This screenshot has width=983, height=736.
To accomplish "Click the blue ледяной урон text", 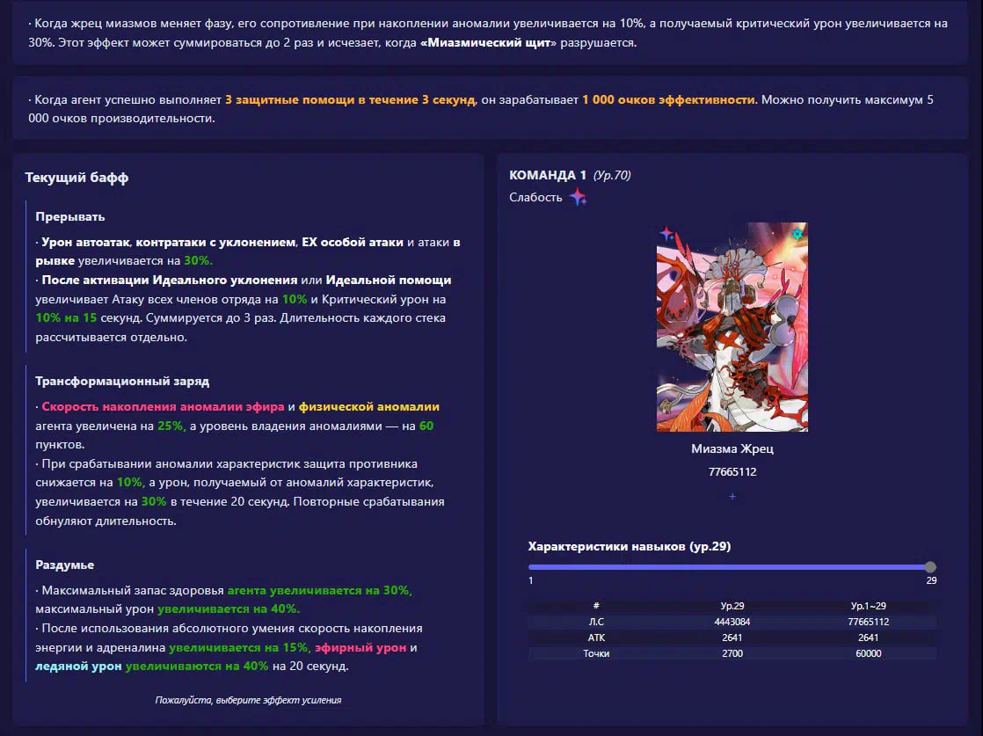I will [78, 666].
